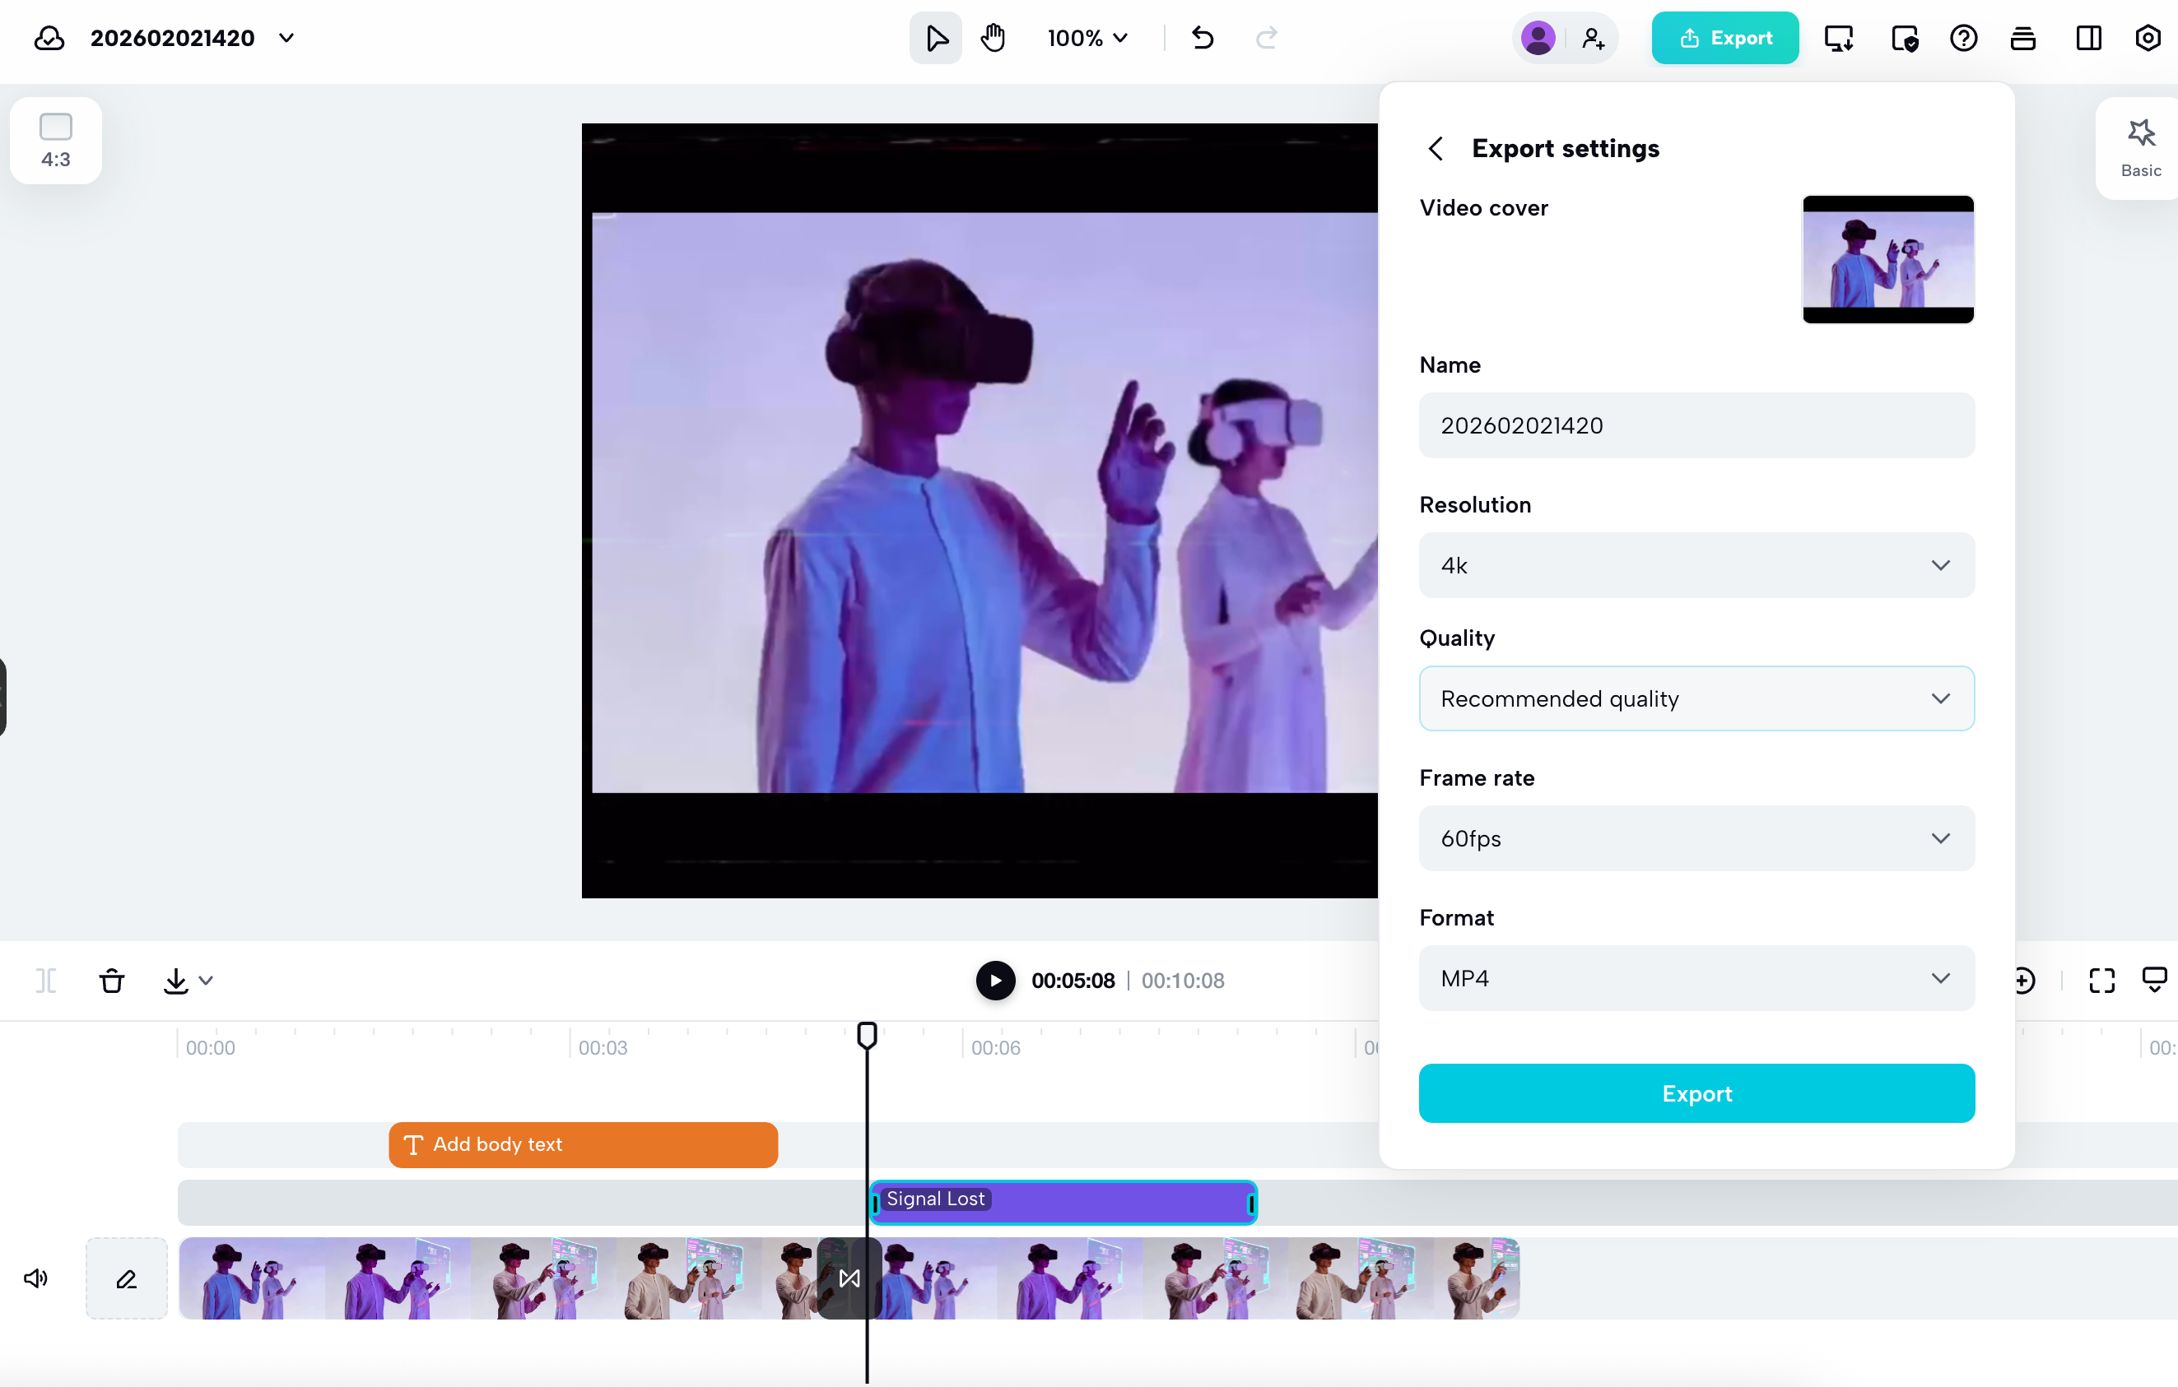Expand the Format dropdown showing MP4
Screen dimensions: 2178x1387
pyautogui.click(x=1696, y=978)
